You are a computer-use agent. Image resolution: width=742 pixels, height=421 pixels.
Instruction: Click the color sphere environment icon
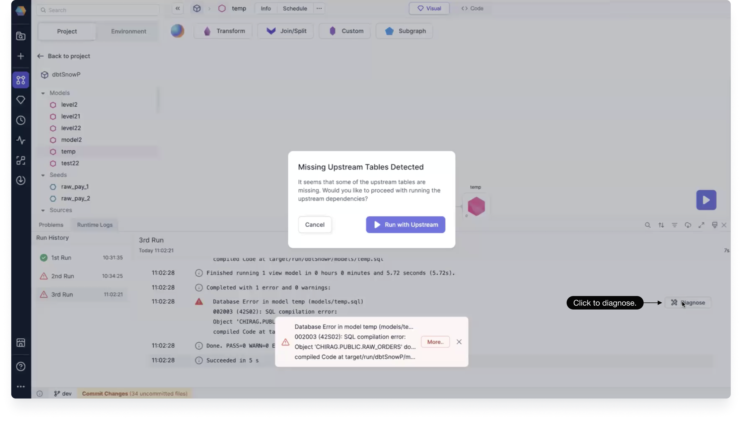pos(177,31)
